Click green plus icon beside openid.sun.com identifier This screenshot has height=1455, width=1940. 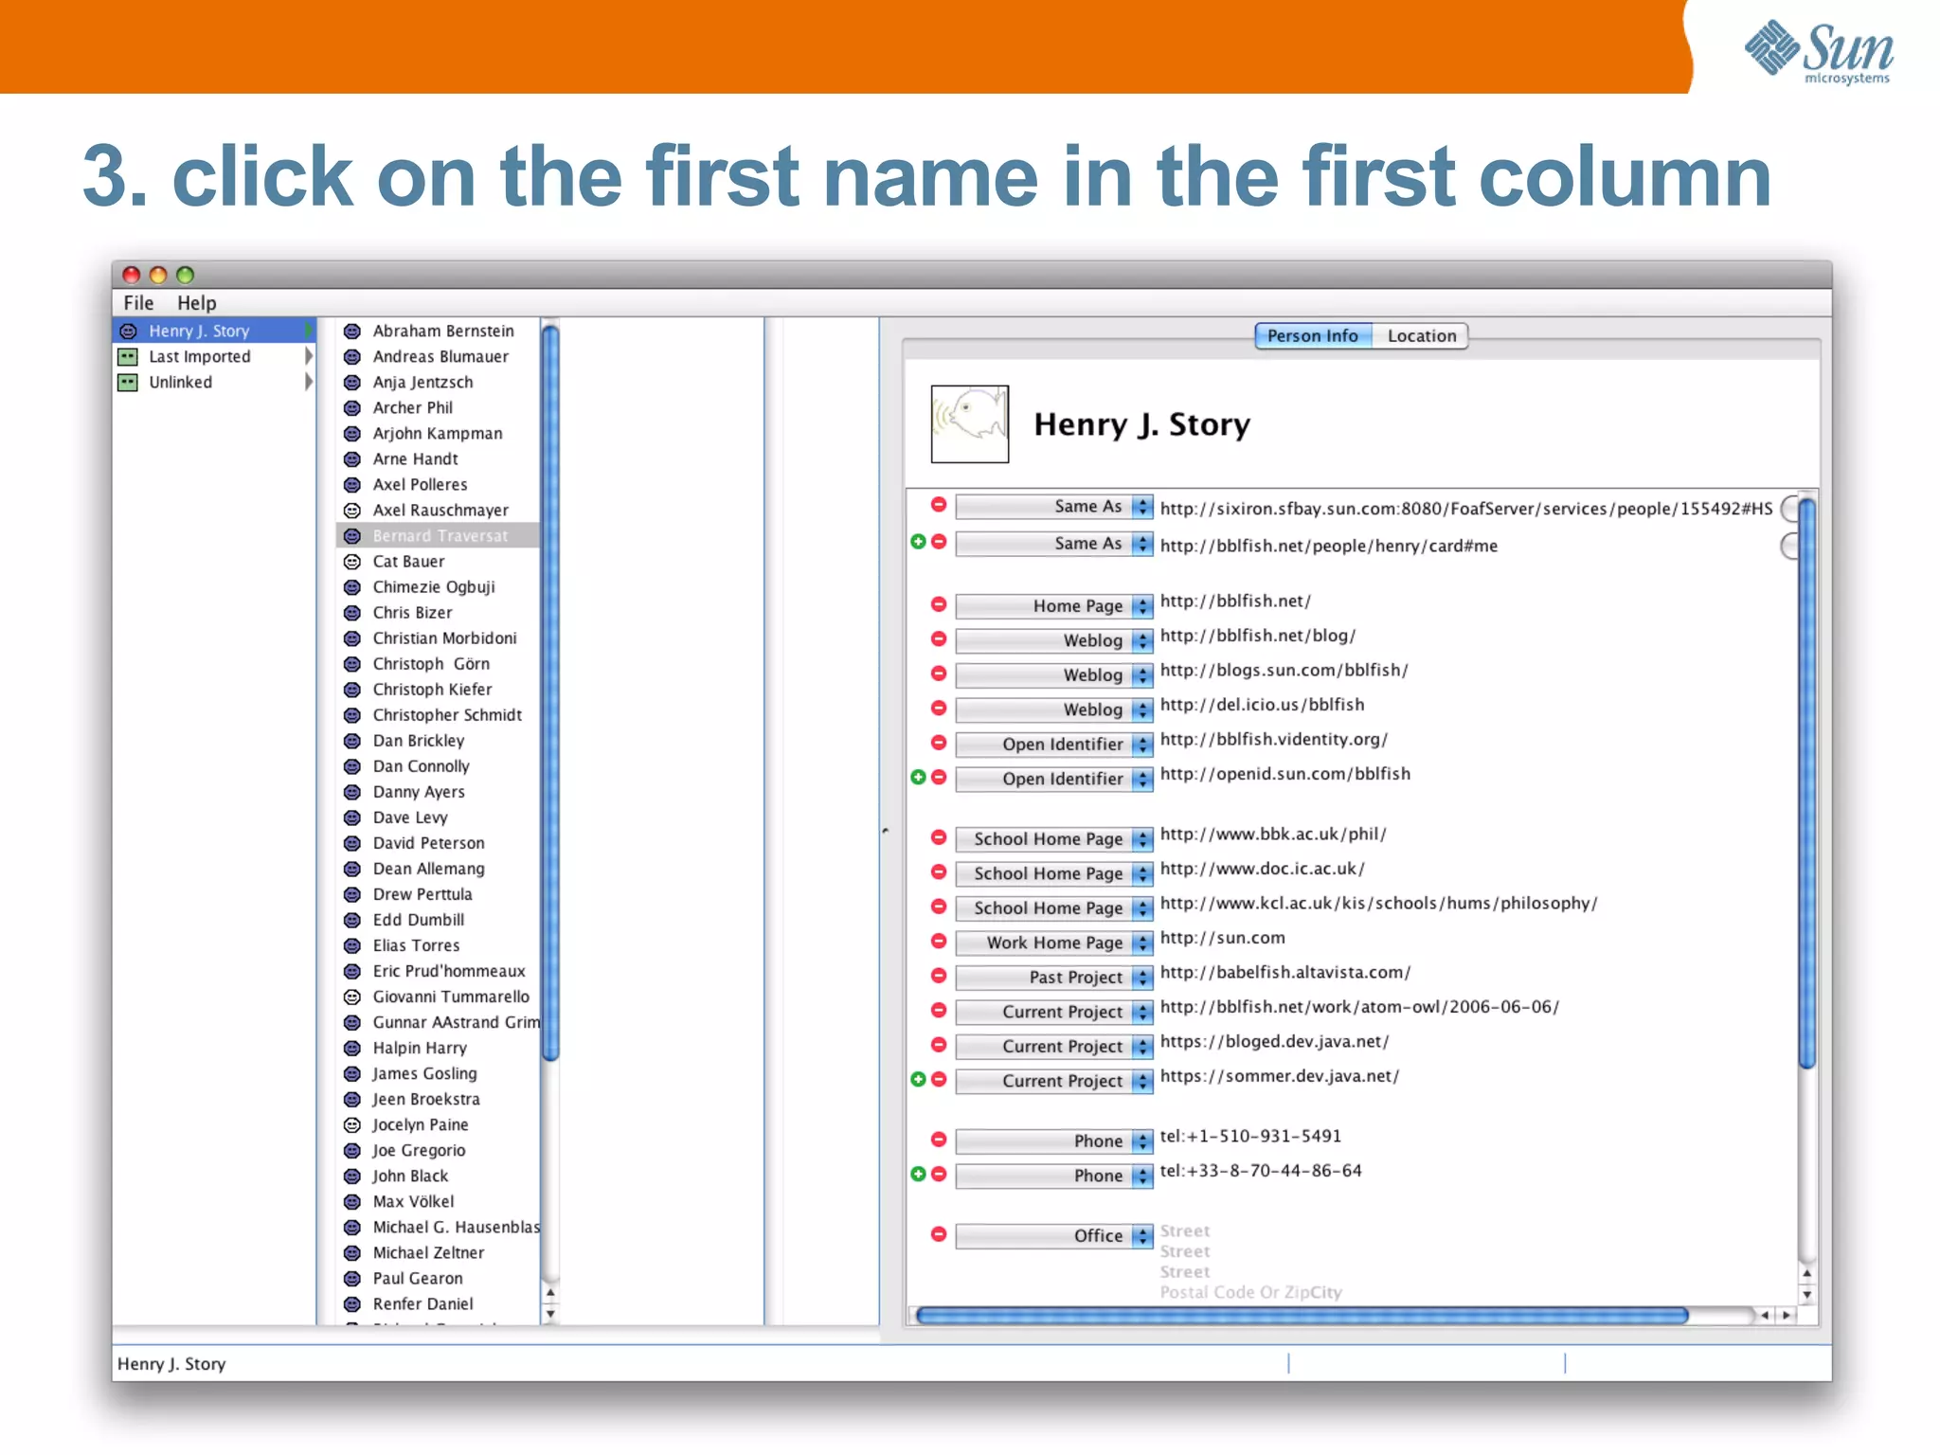[918, 778]
